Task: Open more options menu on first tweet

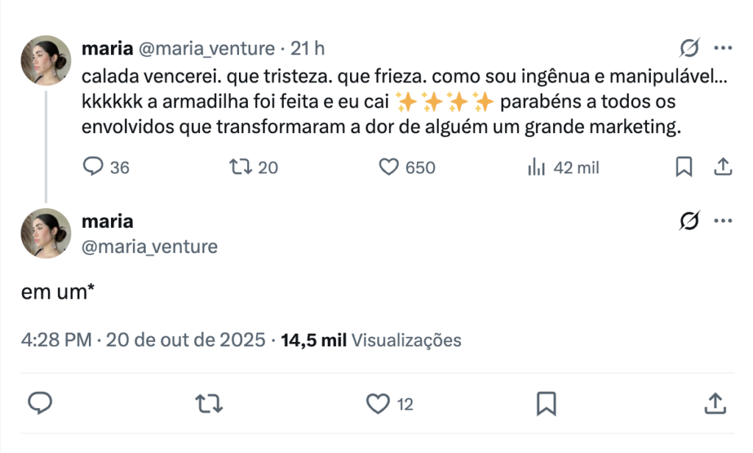Action: pyautogui.click(x=724, y=49)
